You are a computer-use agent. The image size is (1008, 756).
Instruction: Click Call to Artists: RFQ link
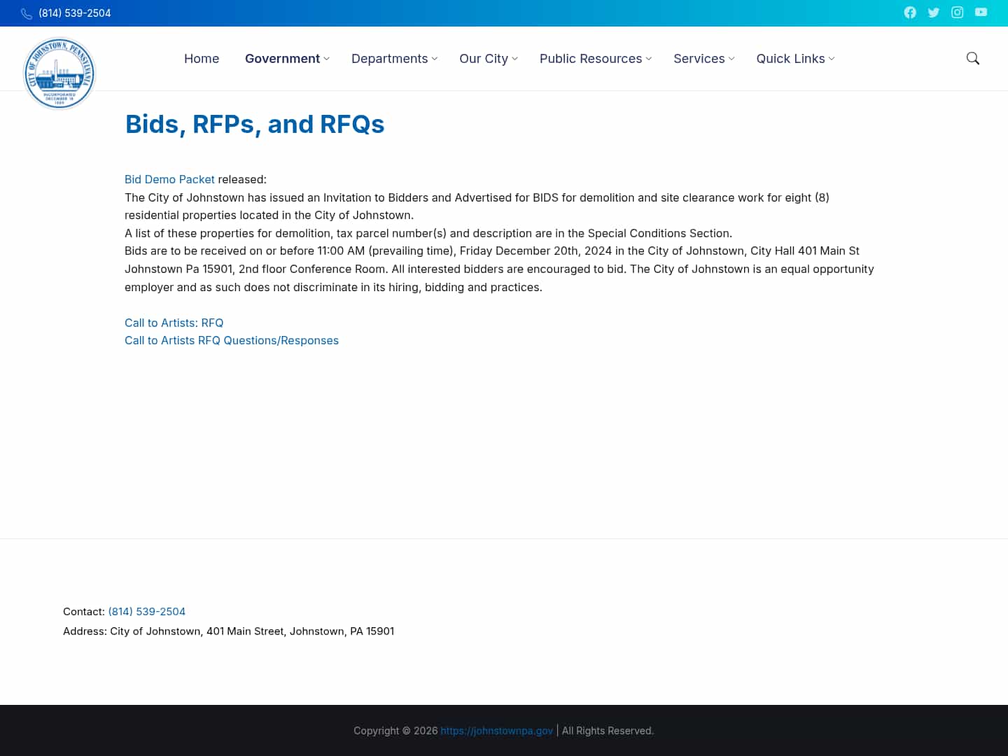coord(174,323)
